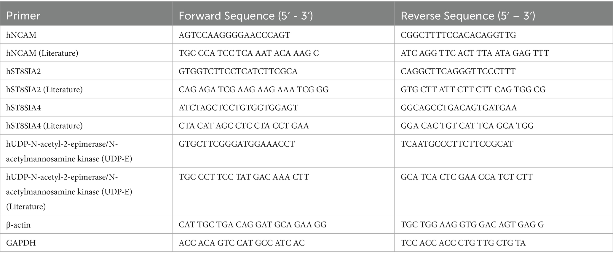Click the Forward Sequence column header

[x=246, y=16]
